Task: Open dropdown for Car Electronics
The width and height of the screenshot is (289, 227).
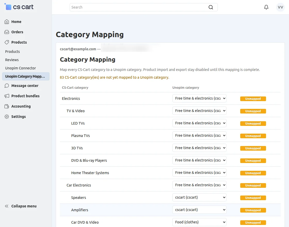Action: pyautogui.click(x=199, y=185)
